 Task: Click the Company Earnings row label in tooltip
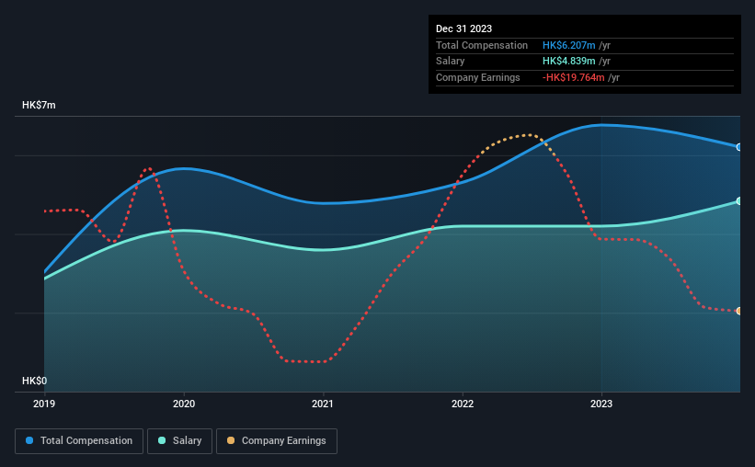[x=477, y=77]
